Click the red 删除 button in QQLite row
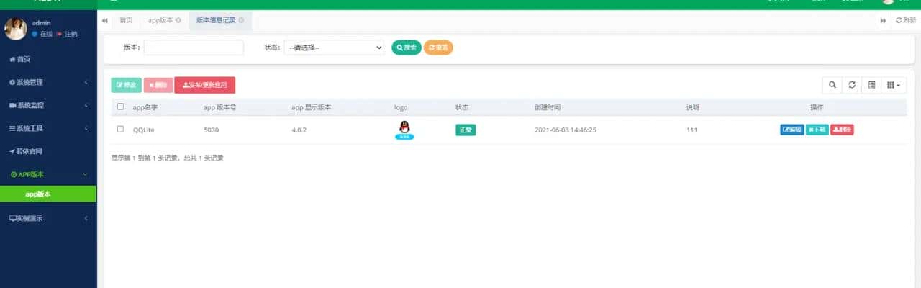Viewport: 921px width, 288px height. click(x=842, y=130)
